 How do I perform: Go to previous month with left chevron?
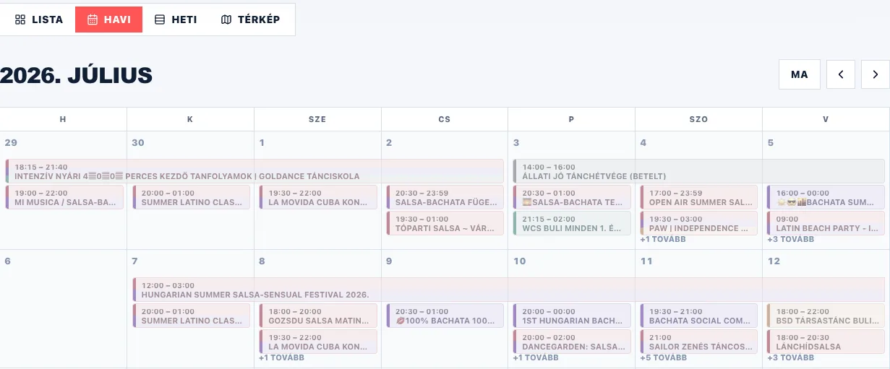click(841, 74)
